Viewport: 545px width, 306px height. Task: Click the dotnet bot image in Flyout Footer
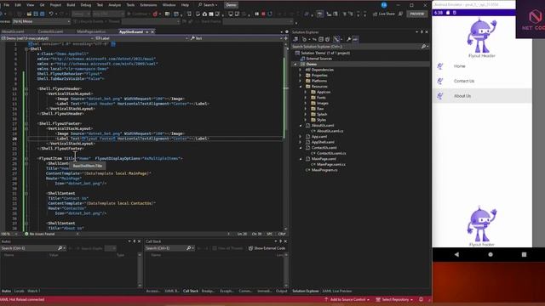point(482,224)
